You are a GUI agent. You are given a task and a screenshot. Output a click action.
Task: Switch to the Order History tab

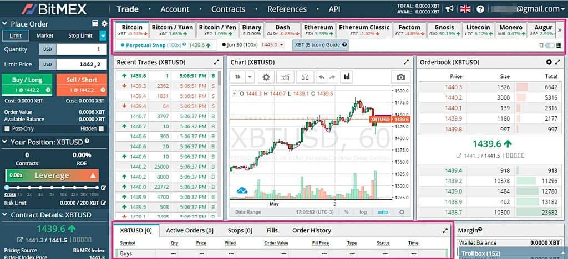click(x=312, y=230)
